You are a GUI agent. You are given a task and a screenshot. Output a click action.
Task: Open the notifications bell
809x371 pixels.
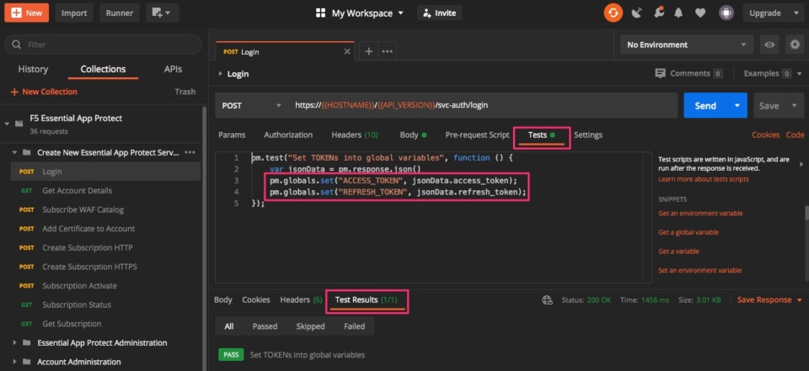point(679,13)
